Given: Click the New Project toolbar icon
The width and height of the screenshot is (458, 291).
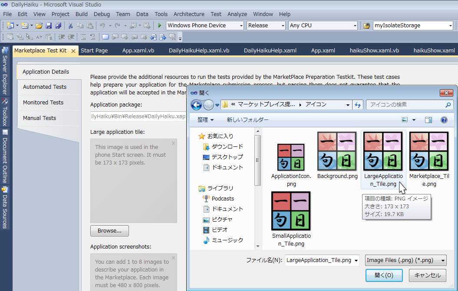Looking at the screenshot, I should pos(10,26).
